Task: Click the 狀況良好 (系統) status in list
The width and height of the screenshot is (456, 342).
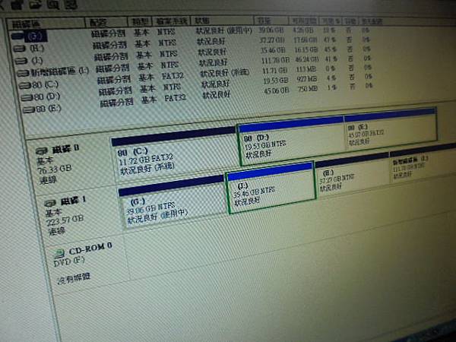Action: (225, 73)
